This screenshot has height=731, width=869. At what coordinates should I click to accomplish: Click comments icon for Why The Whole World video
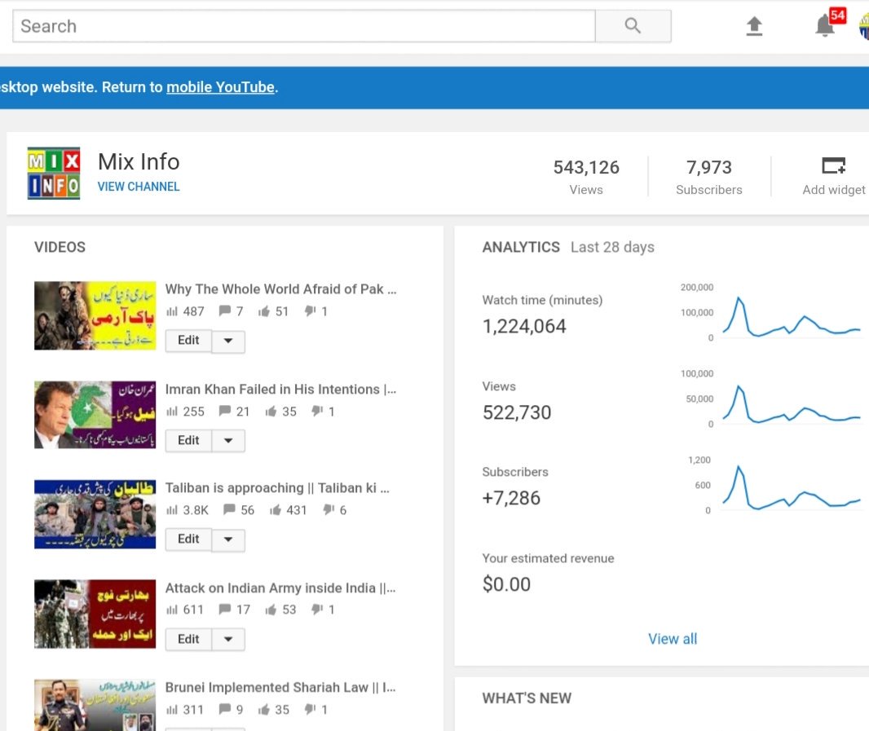tap(224, 311)
